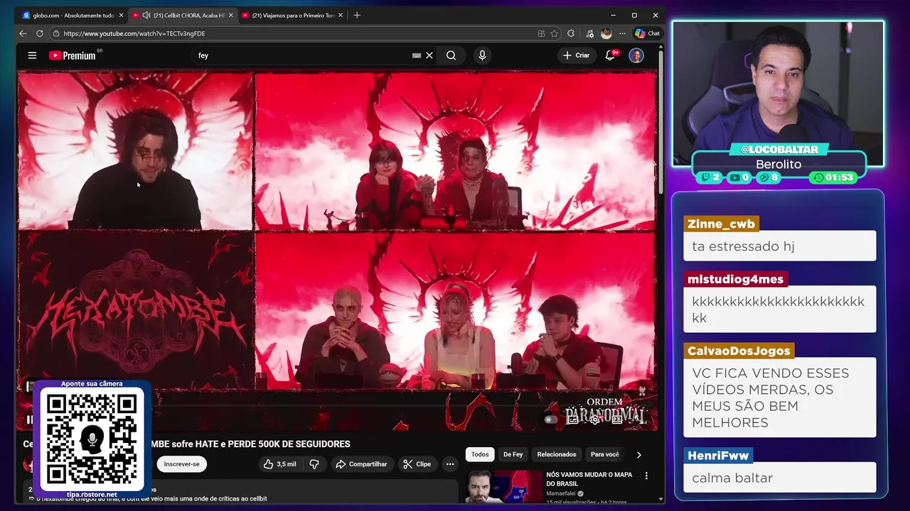Open the browser apps grid icon

click(x=542, y=33)
